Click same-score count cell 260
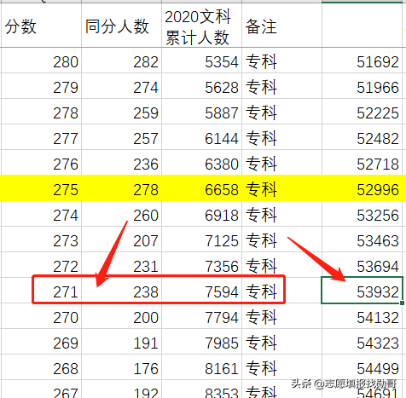The image size is (406, 398). click(x=121, y=214)
